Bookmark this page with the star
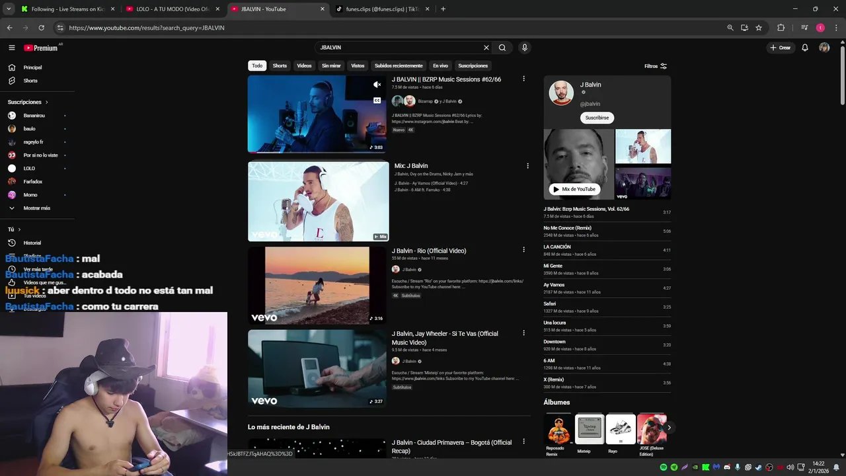Screen dimensions: 846x476 click(x=759, y=28)
